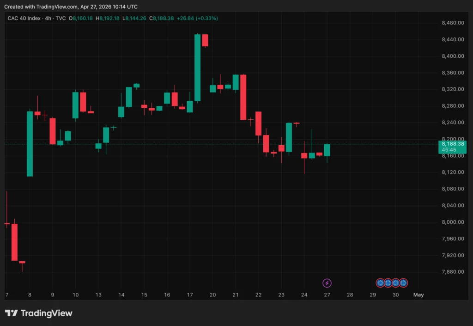Click the latest green candle at 27

(327, 150)
